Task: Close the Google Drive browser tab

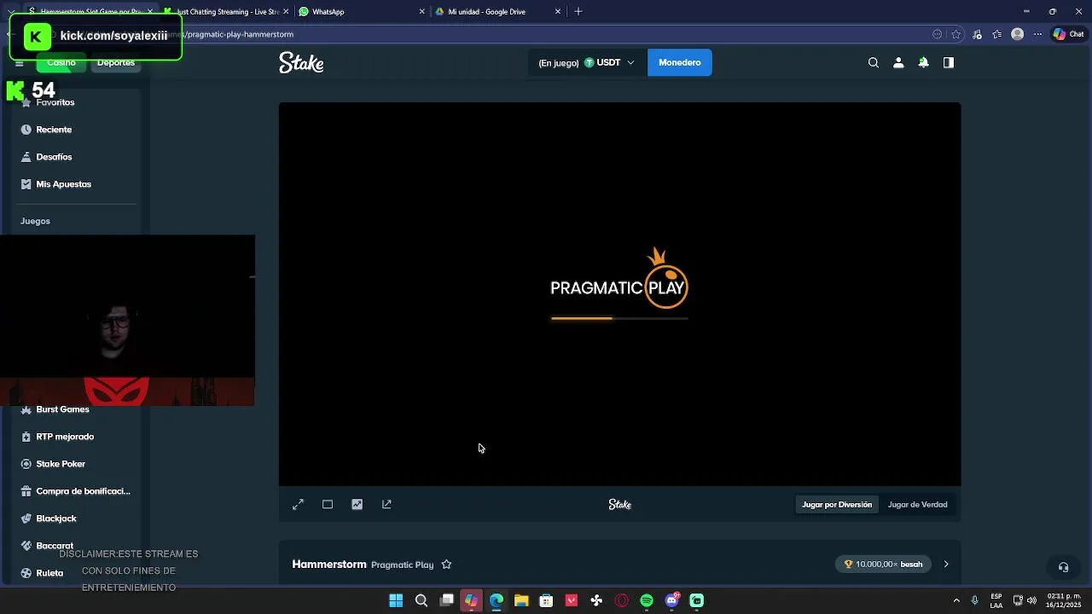Action: coord(558,12)
